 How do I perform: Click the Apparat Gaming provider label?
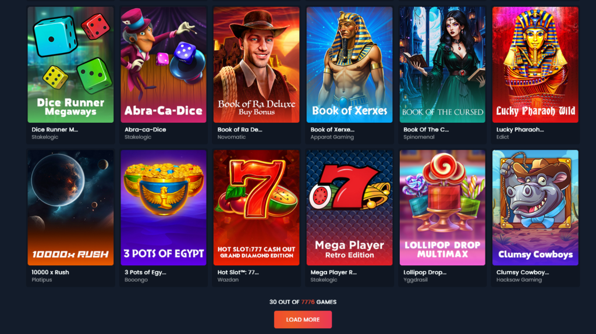tap(332, 137)
